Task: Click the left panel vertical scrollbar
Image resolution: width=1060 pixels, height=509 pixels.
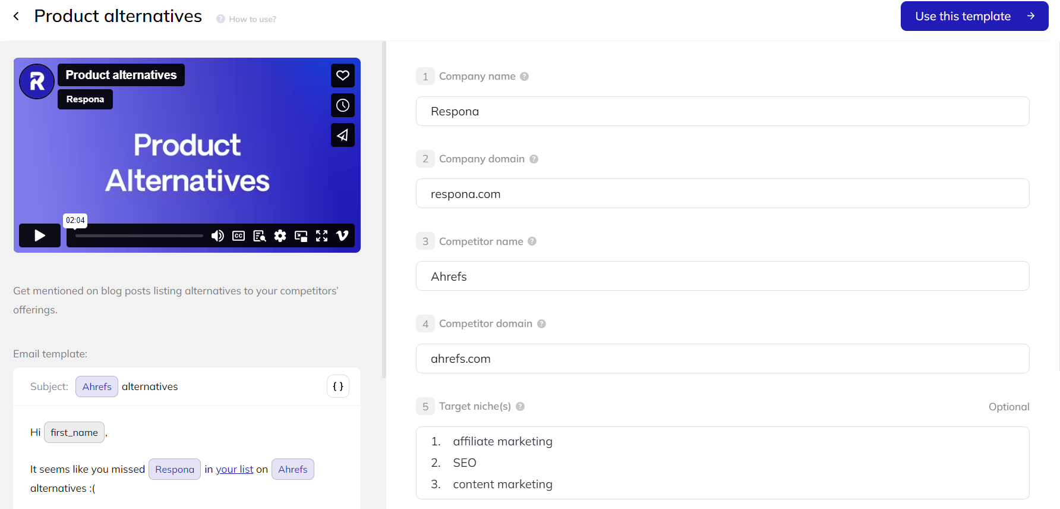Action: coord(384,209)
